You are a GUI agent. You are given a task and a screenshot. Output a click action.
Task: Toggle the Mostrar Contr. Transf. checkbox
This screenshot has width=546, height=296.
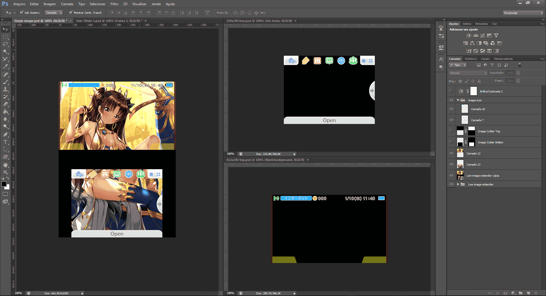[x=71, y=13]
